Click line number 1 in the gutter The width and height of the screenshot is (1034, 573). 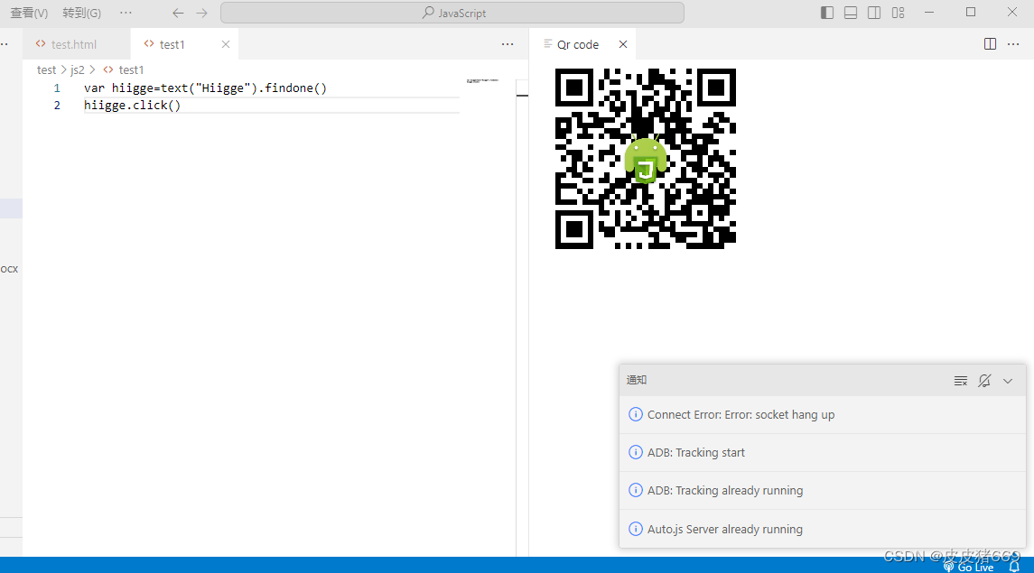tap(57, 88)
